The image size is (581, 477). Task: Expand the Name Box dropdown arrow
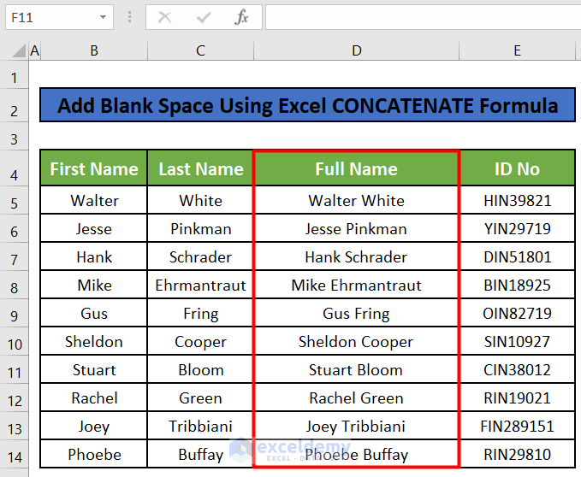pos(103,17)
